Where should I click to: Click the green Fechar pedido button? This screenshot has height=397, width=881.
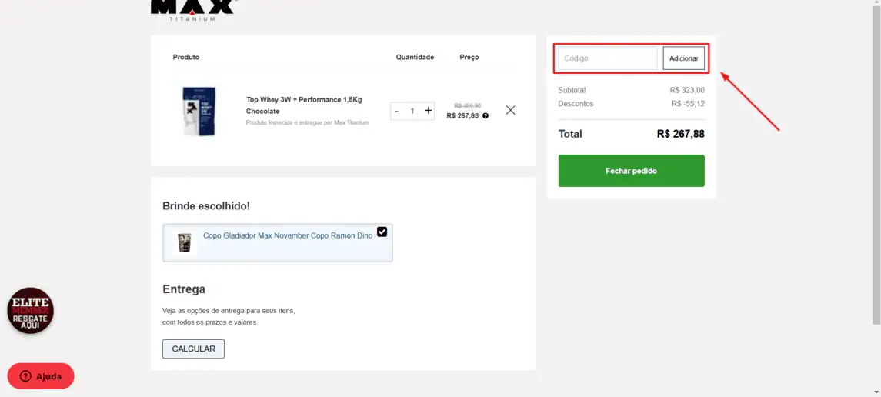(631, 171)
